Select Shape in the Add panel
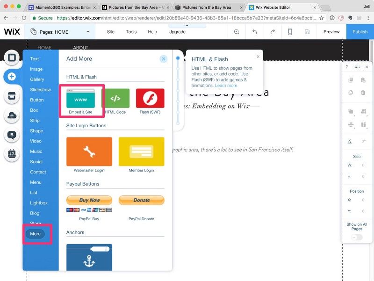 tap(36, 131)
